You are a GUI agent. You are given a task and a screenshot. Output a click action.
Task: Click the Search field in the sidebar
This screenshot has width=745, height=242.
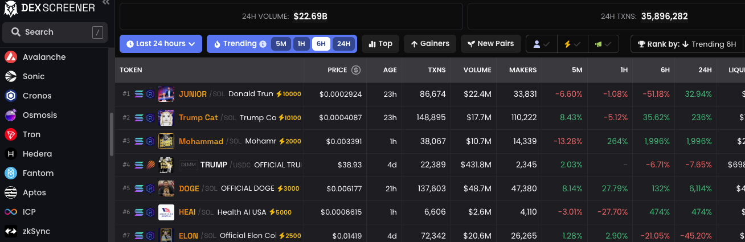point(55,32)
